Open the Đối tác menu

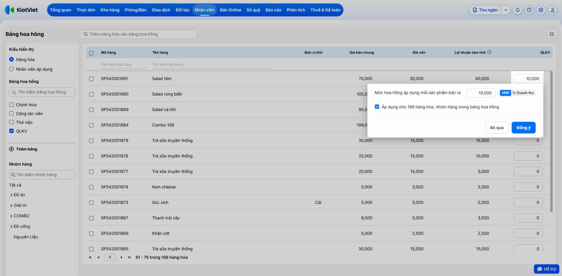(183, 10)
